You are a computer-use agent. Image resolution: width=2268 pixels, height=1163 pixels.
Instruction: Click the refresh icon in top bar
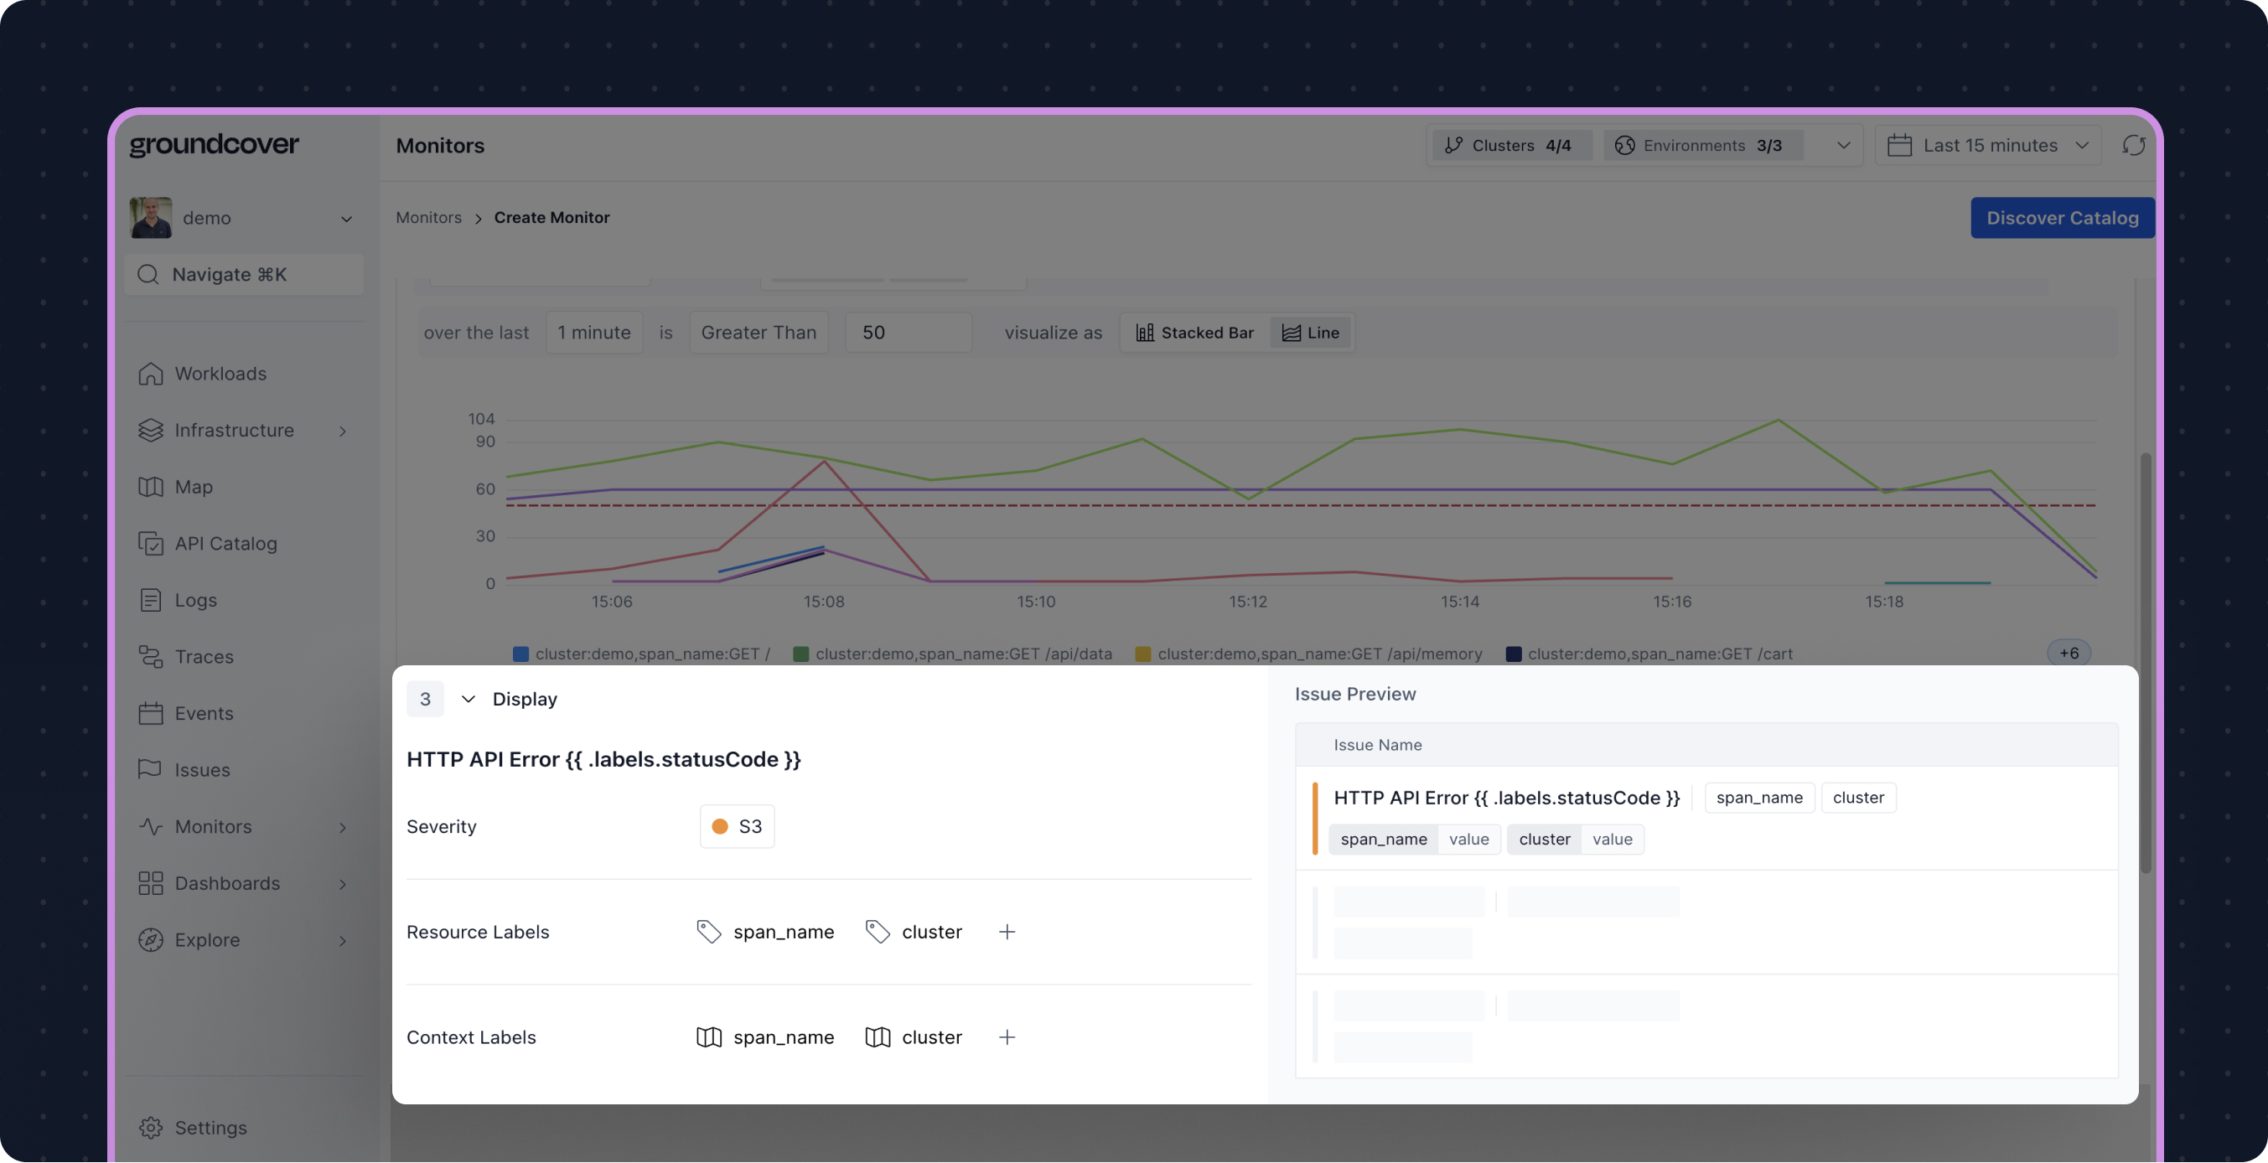[x=2132, y=145]
